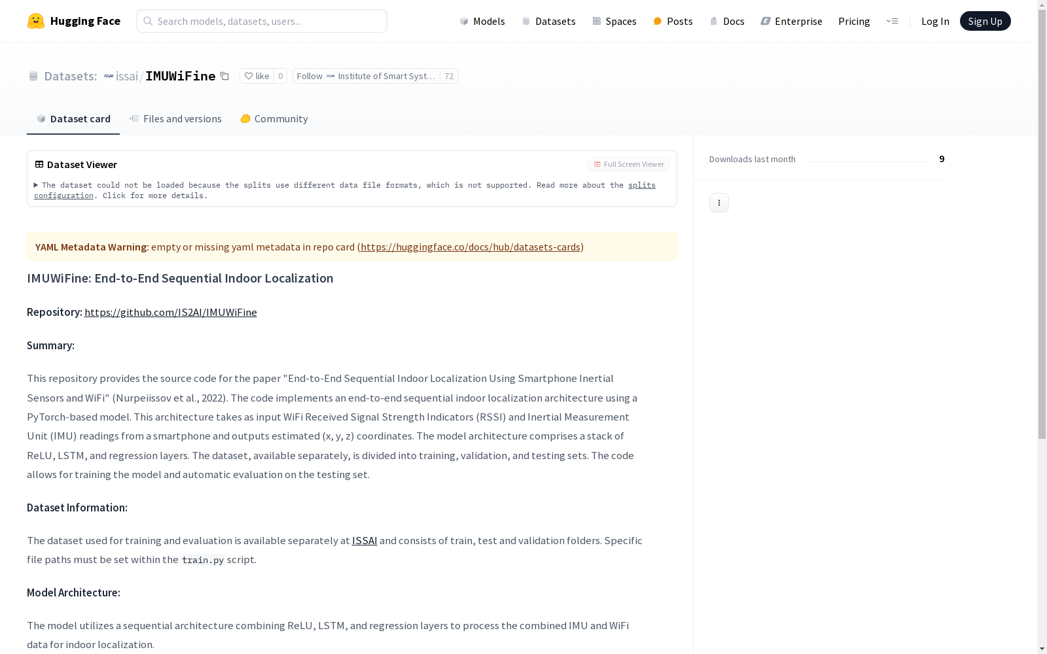Click Log In
1047x654 pixels.
[935, 21]
